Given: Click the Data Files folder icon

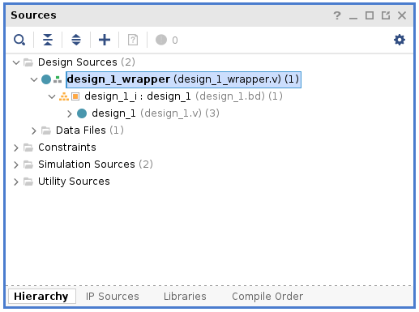Looking at the screenshot, I should pos(46,130).
